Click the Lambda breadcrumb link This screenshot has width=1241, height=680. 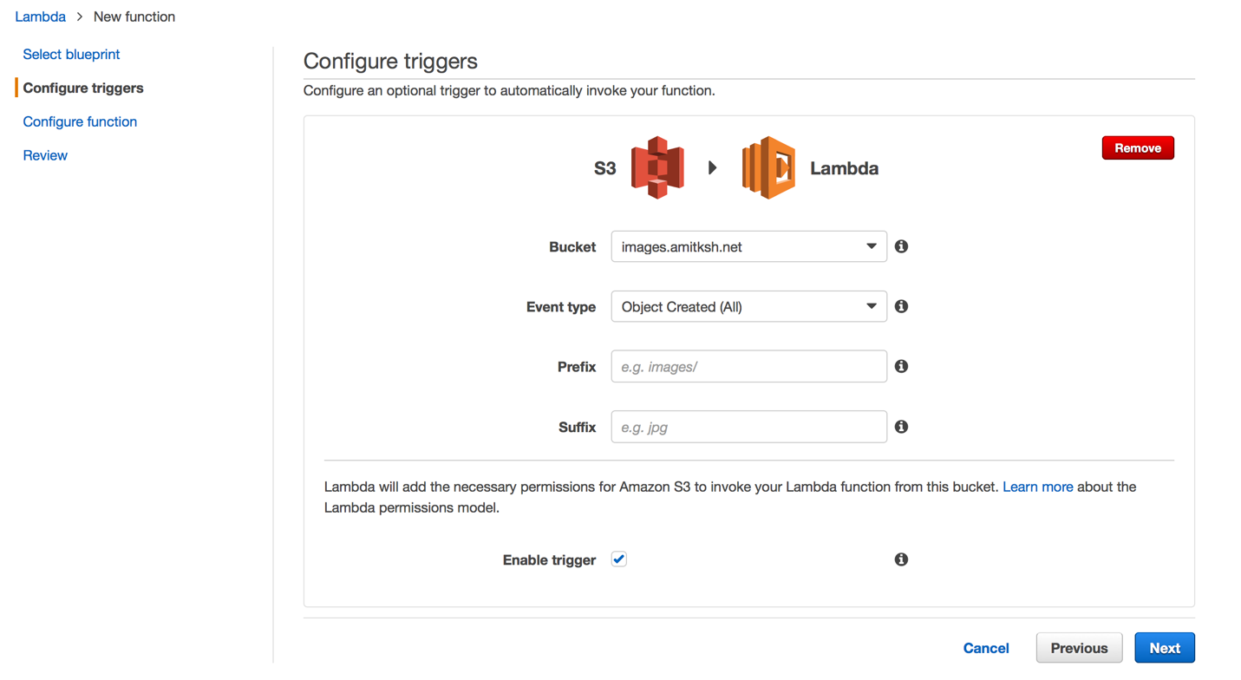(40, 16)
